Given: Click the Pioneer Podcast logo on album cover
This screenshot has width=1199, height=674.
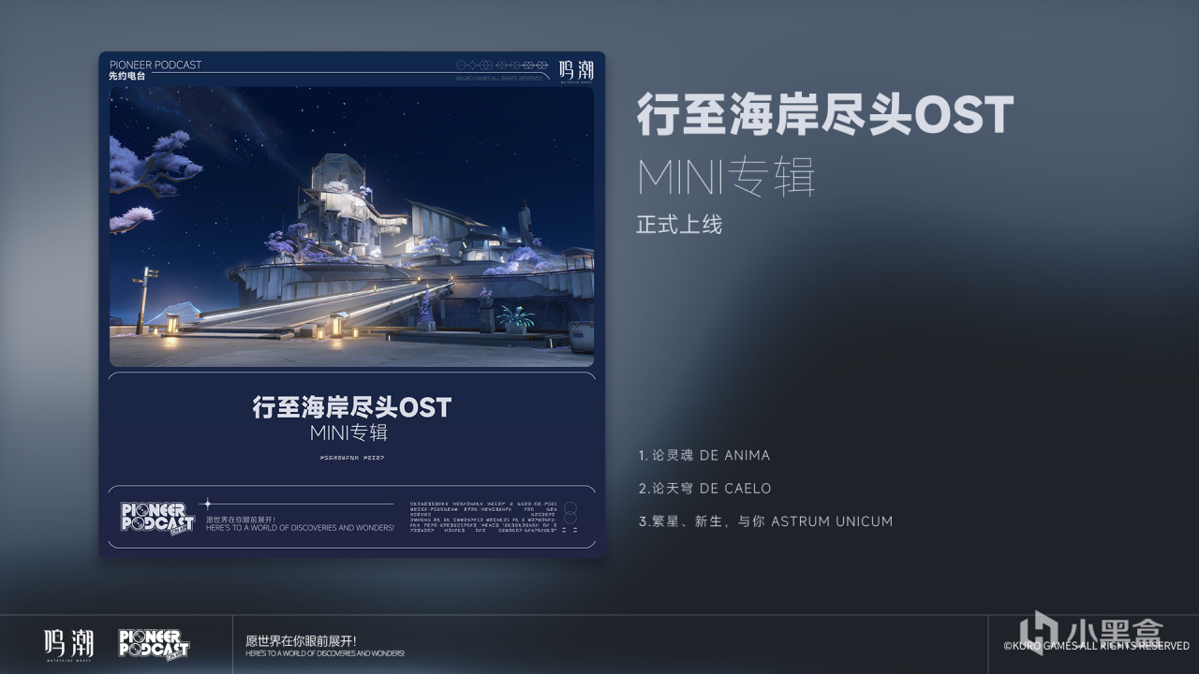Looking at the screenshot, I should pos(157,518).
